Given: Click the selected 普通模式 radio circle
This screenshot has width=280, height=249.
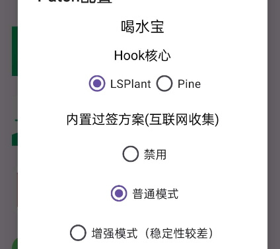Looking at the screenshot, I should point(119,194).
